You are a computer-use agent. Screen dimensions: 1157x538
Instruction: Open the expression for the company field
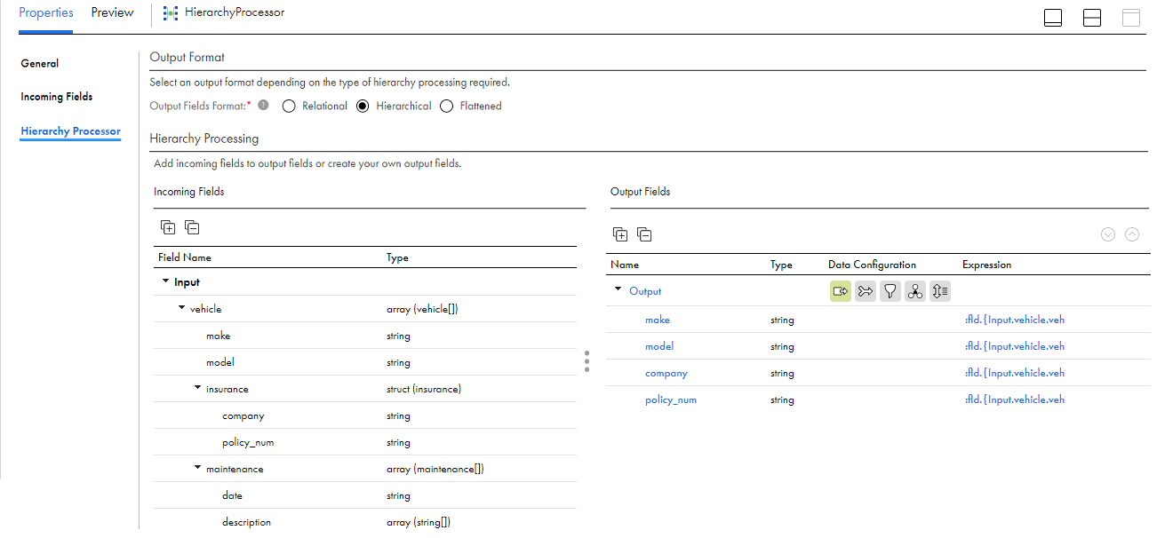tap(1014, 373)
